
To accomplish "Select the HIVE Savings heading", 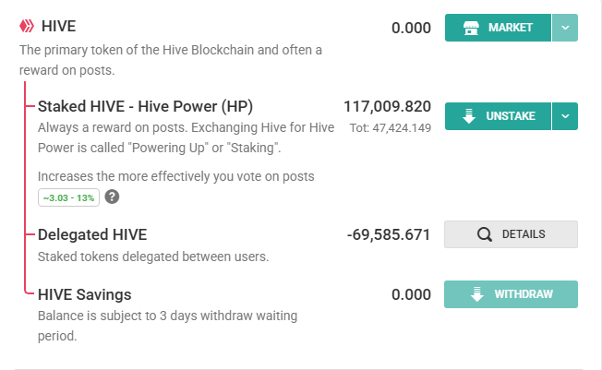I will click(x=84, y=294).
